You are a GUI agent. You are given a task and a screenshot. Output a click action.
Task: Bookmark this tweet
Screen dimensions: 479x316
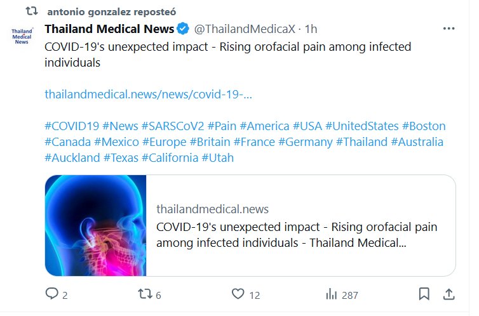click(424, 294)
